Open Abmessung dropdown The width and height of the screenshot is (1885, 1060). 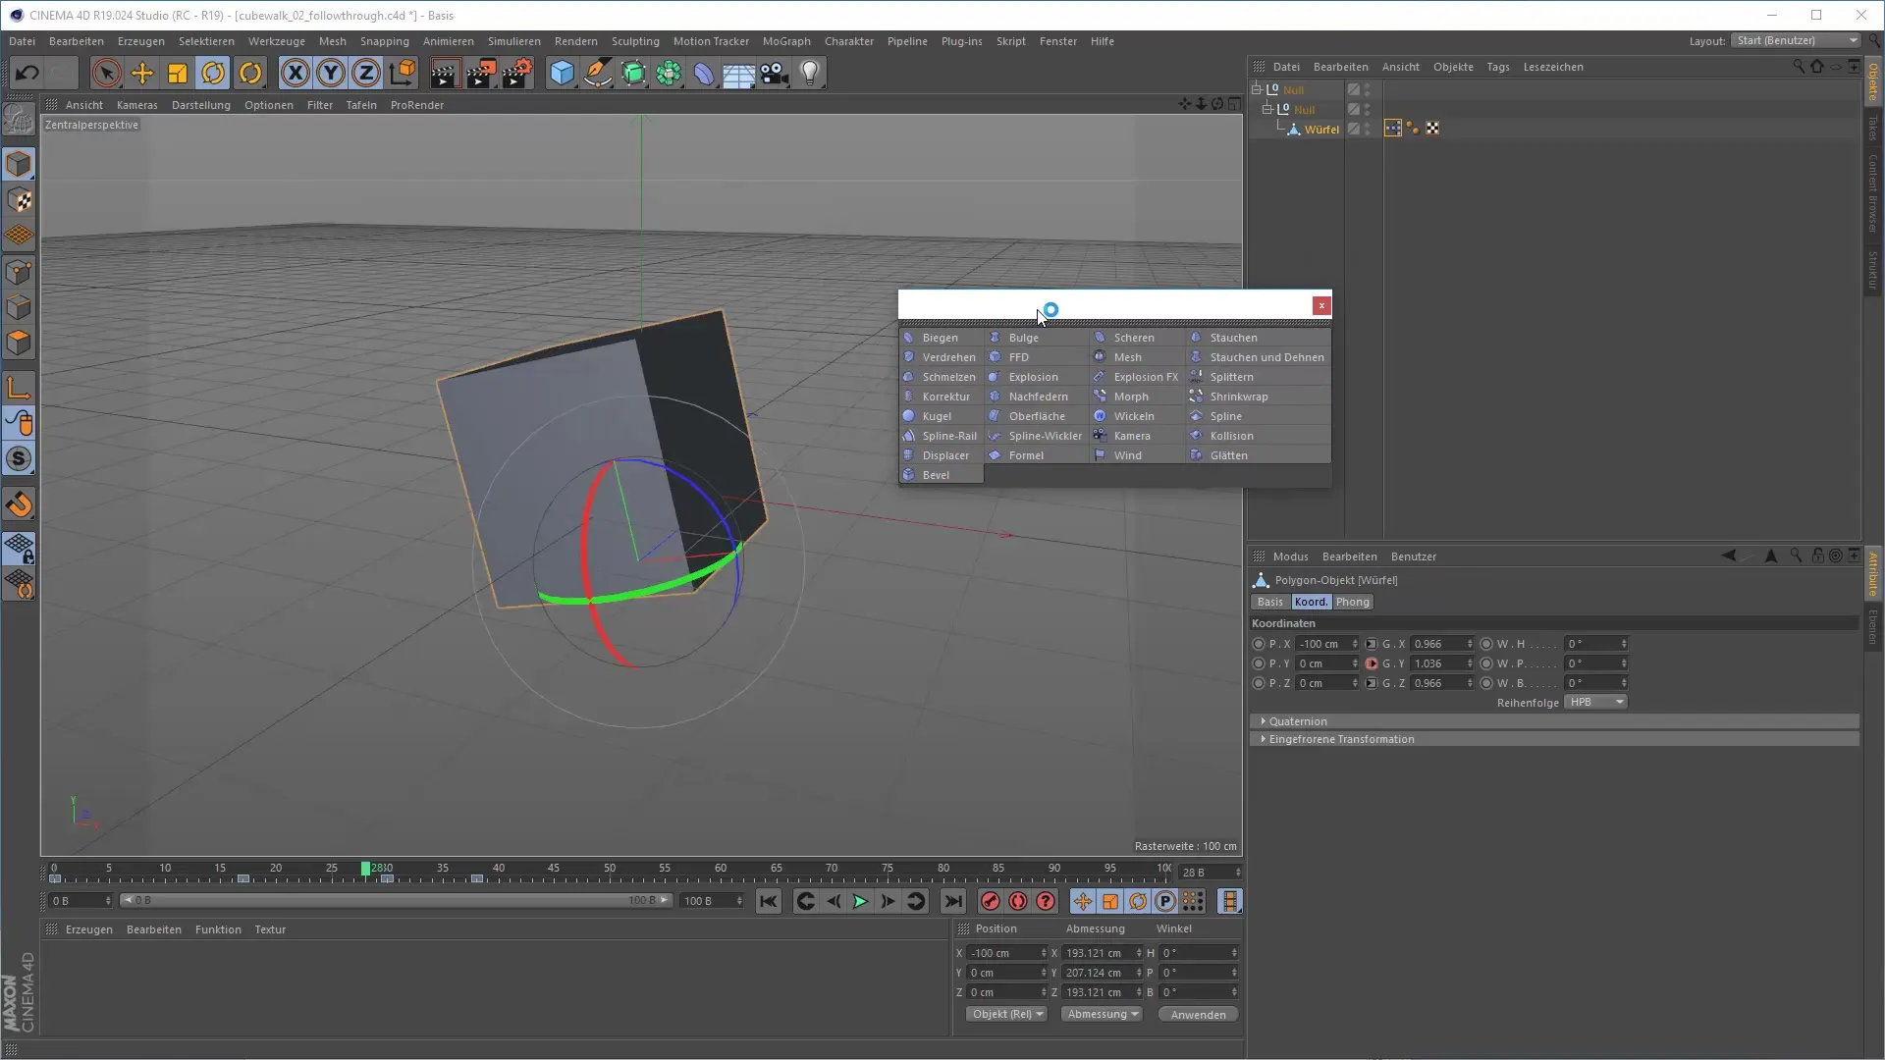pos(1102,1014)
